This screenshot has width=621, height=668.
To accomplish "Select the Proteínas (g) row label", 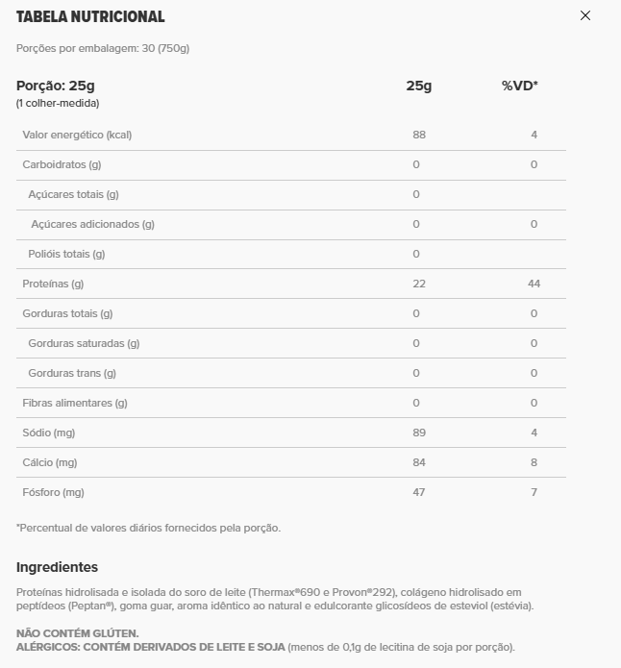I will click(x=53, y=284).
